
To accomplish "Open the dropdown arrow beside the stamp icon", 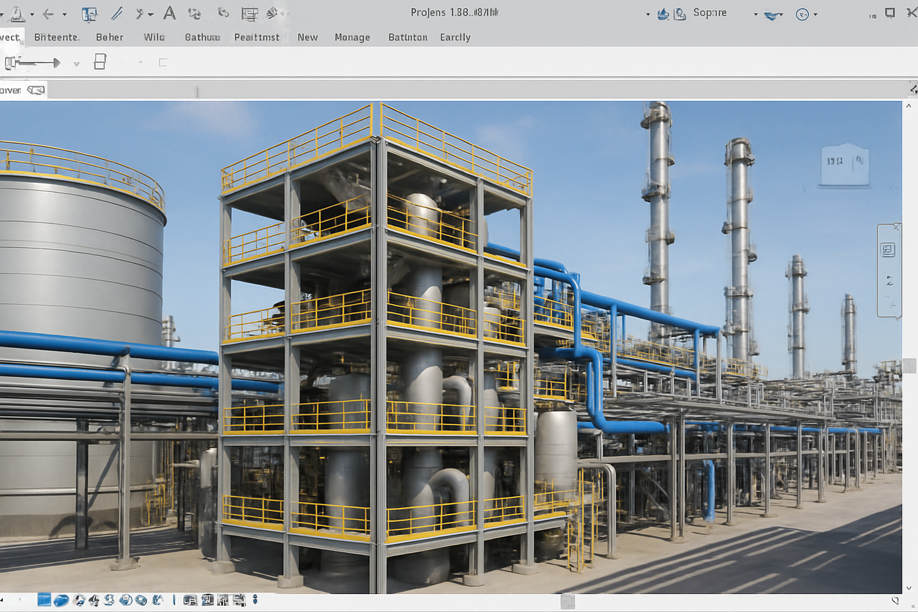I will 32,14.
